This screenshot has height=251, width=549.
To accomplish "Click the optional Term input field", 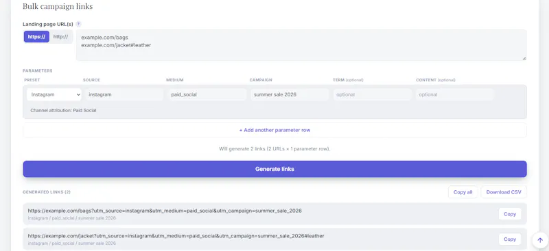I will 373,94.
